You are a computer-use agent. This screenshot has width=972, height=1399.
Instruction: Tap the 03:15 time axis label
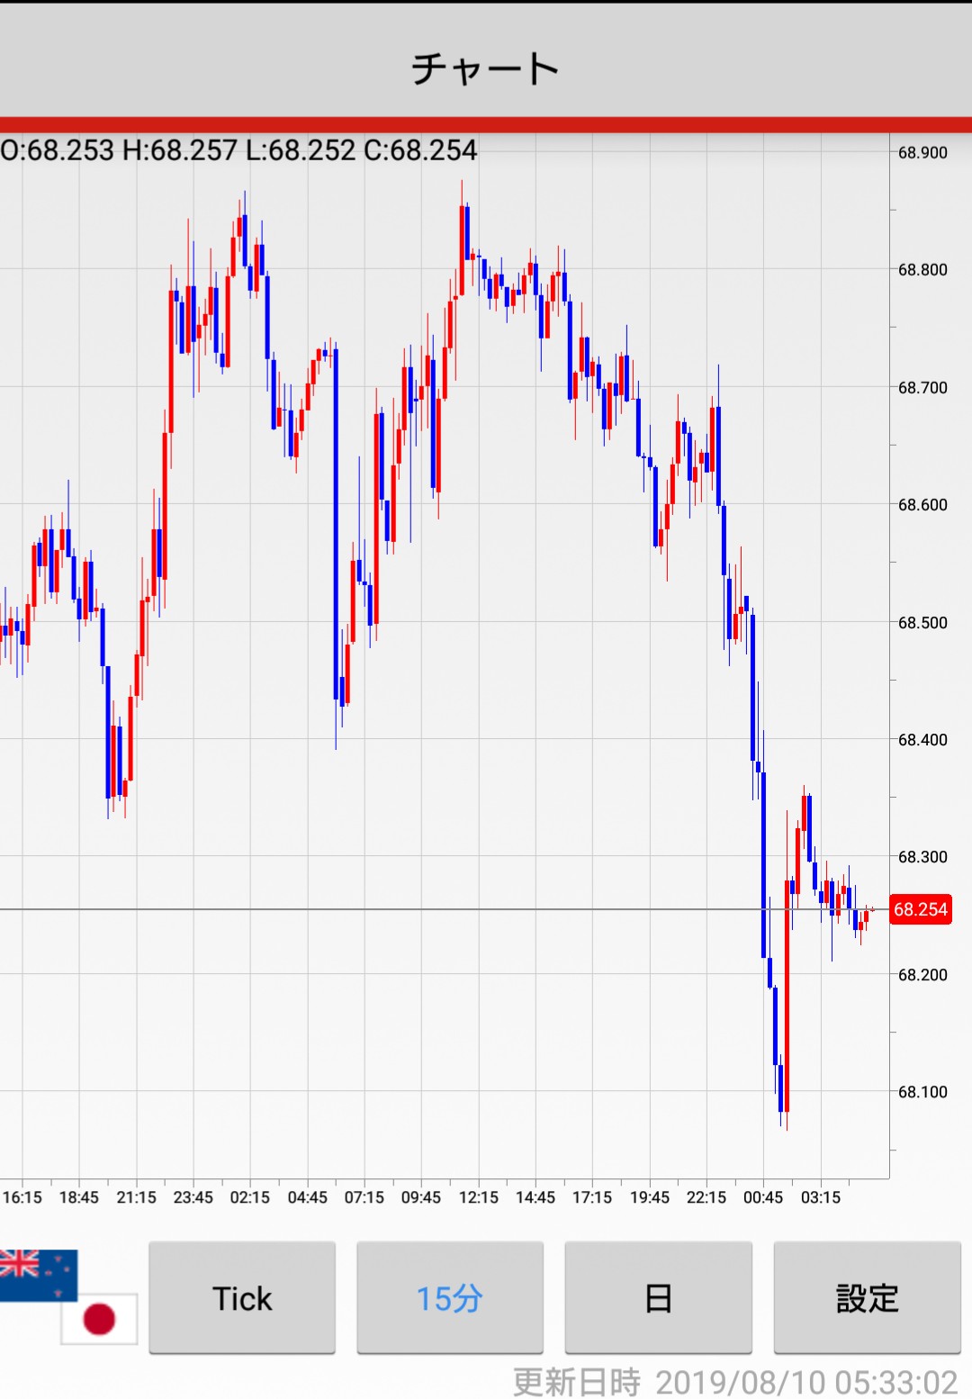point(821,1197)
